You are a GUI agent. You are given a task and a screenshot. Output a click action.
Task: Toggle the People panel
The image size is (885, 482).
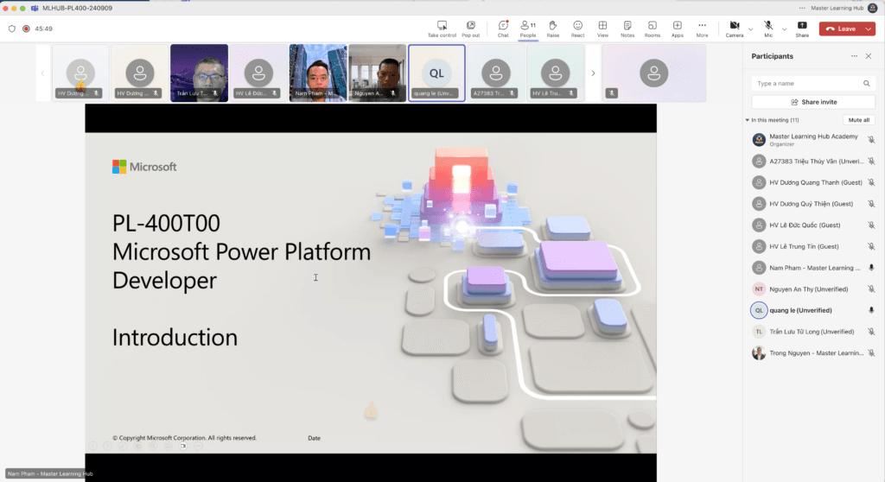[528, 29]
